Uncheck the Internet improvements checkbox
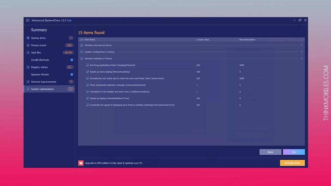331x186 pixels. pos(28,82)
